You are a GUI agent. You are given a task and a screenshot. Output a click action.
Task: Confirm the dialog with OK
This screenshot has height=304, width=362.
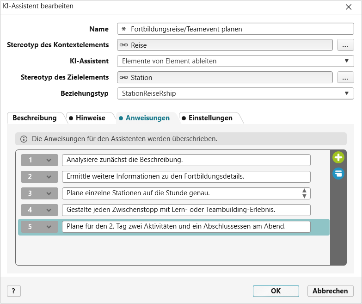click(x=276, y=291)
